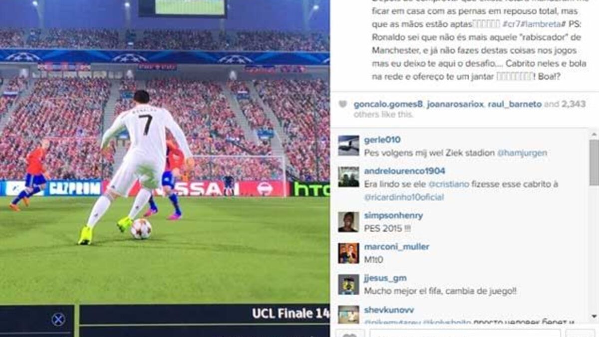Image resolution: width=599 pixels, height=337 pixels.
Task: Click marconi_muller's profile avatar
Action: [348, 253]
